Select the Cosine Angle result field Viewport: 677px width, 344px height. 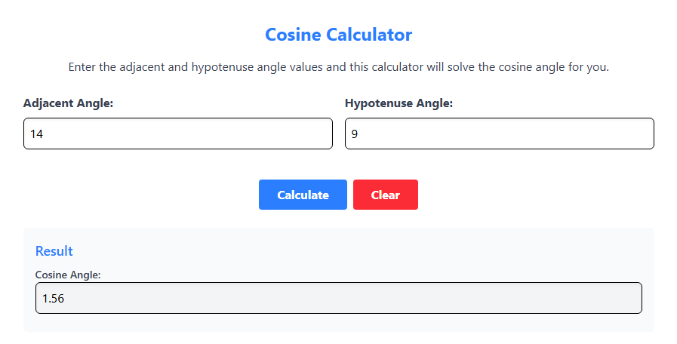point(338,298)
